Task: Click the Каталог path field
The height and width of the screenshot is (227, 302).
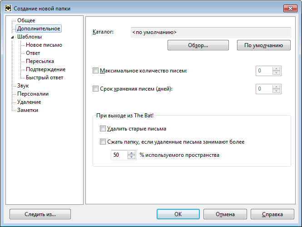Action: coord(211,32)
